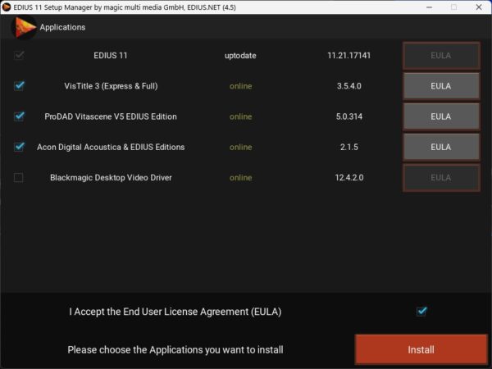Show the Acon Digital Acoustica EULA

(440, 147)
